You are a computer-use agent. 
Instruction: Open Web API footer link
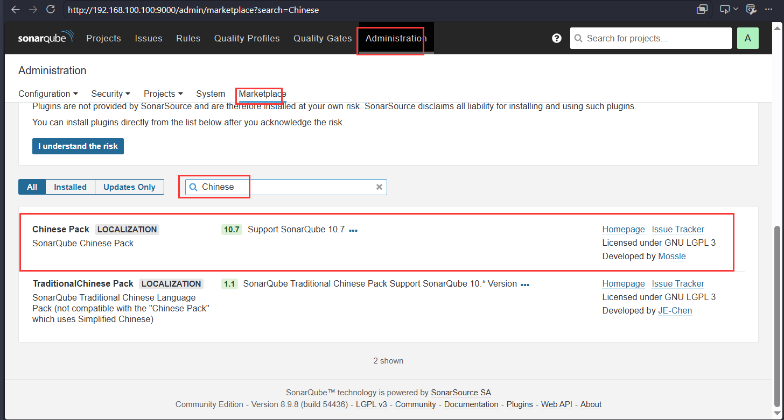coord(557,404)
